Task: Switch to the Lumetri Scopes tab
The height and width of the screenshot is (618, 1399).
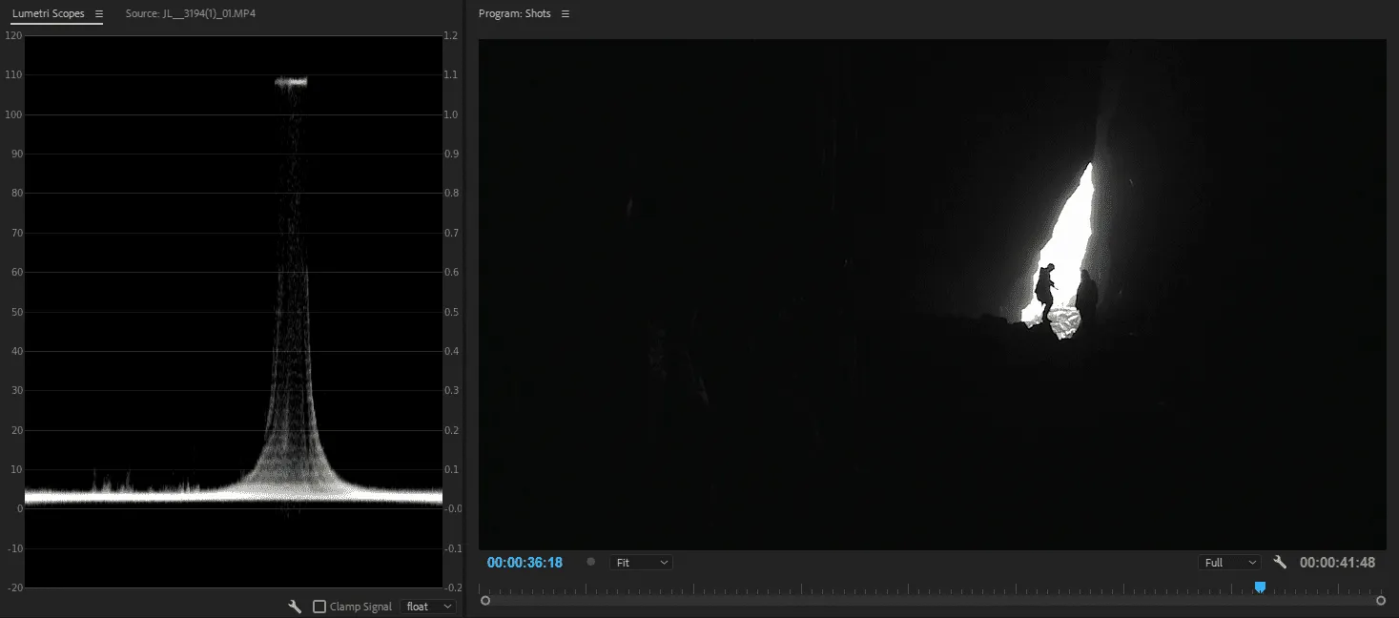Action: (x=48, y=14)
